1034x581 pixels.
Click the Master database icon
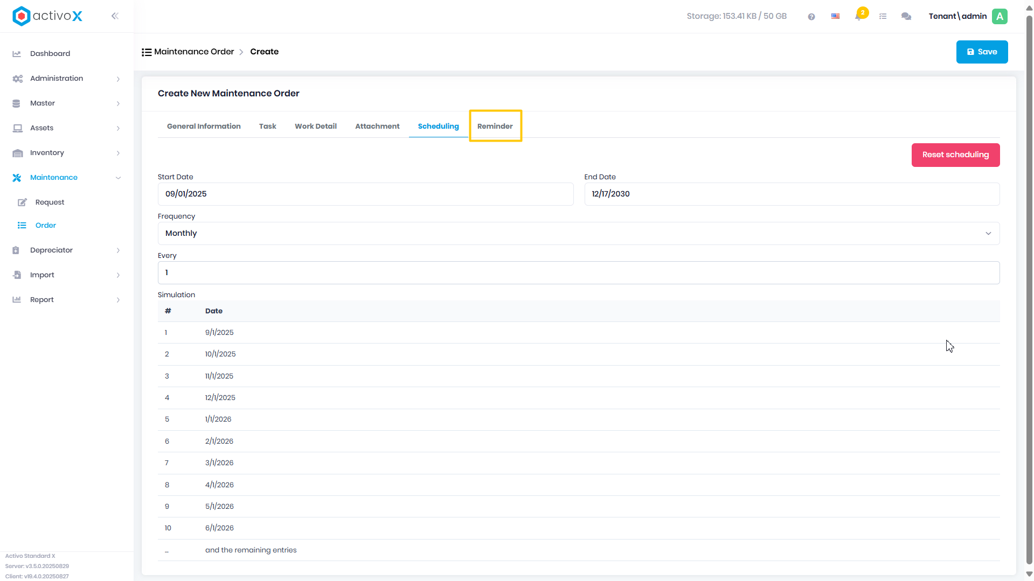tap(16, 103)
